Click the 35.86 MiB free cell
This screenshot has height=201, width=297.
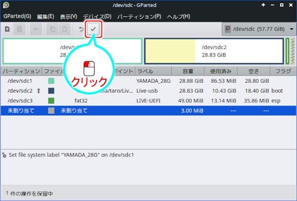point(256,100)
